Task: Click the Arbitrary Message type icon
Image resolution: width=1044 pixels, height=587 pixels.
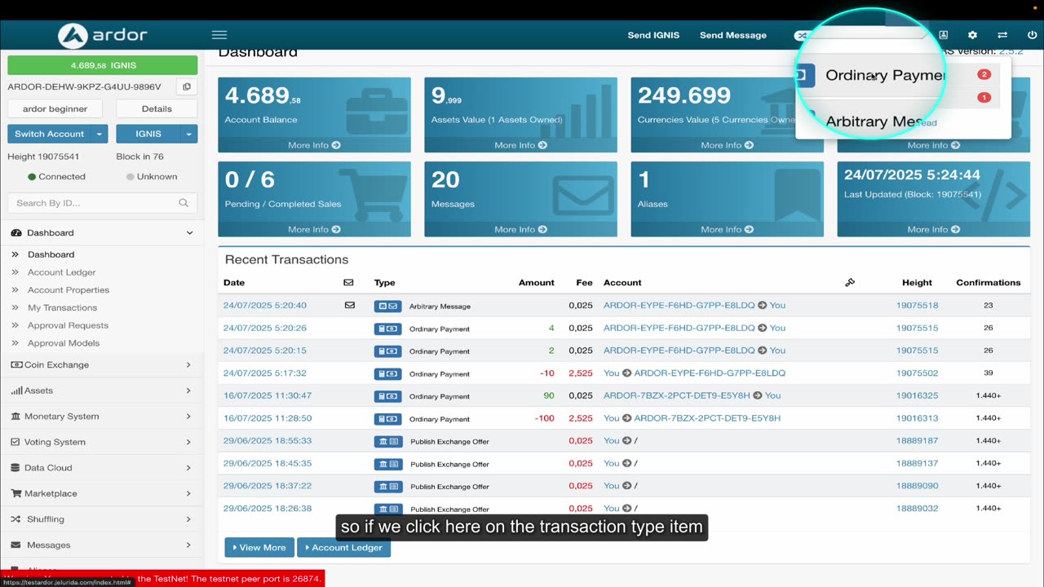Action: tap(387, 306)
